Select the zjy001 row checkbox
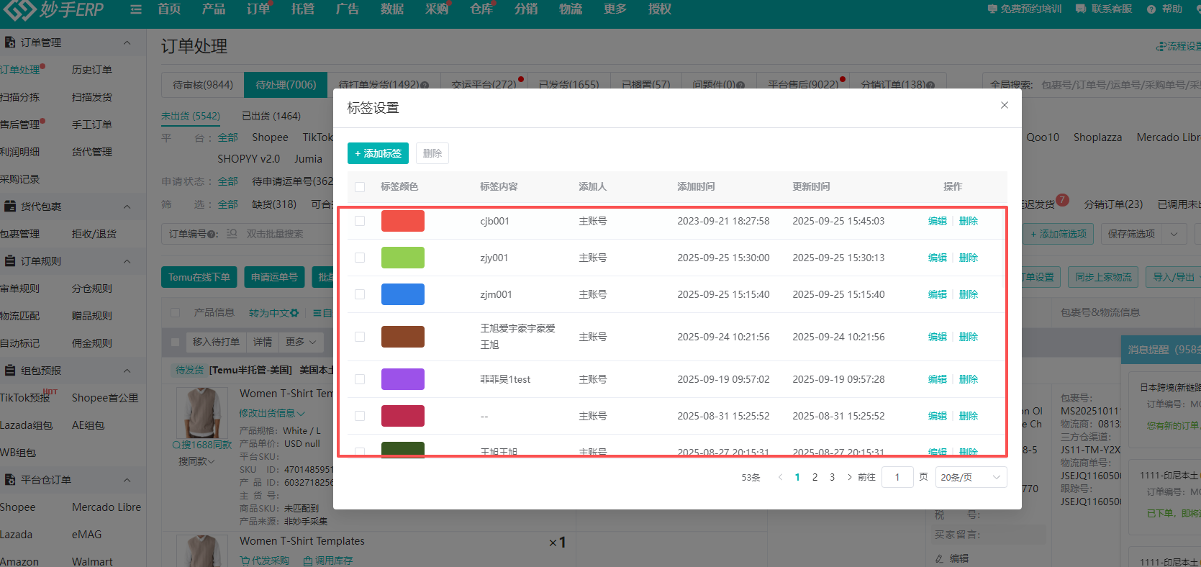The image size is (1201, 567). pos(360,258)
